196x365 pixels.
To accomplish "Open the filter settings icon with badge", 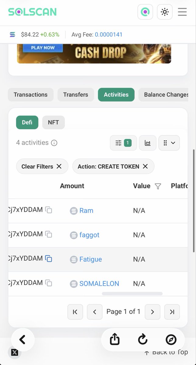I will point(123,143).
